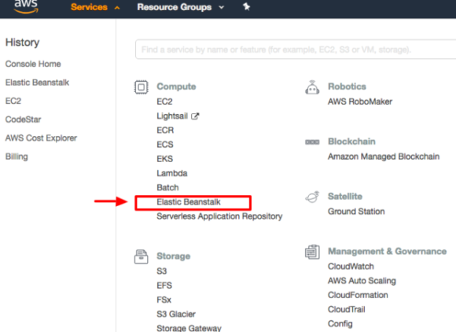Open S3 service
456x332 pixels.
[162, 271]
